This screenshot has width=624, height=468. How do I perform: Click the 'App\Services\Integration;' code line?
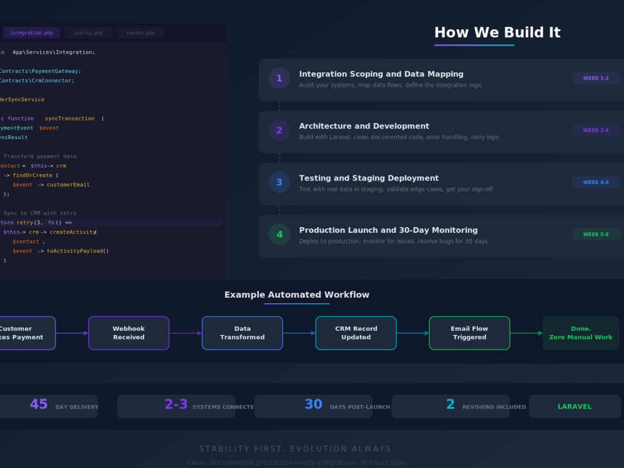click(x=54, y=52)
